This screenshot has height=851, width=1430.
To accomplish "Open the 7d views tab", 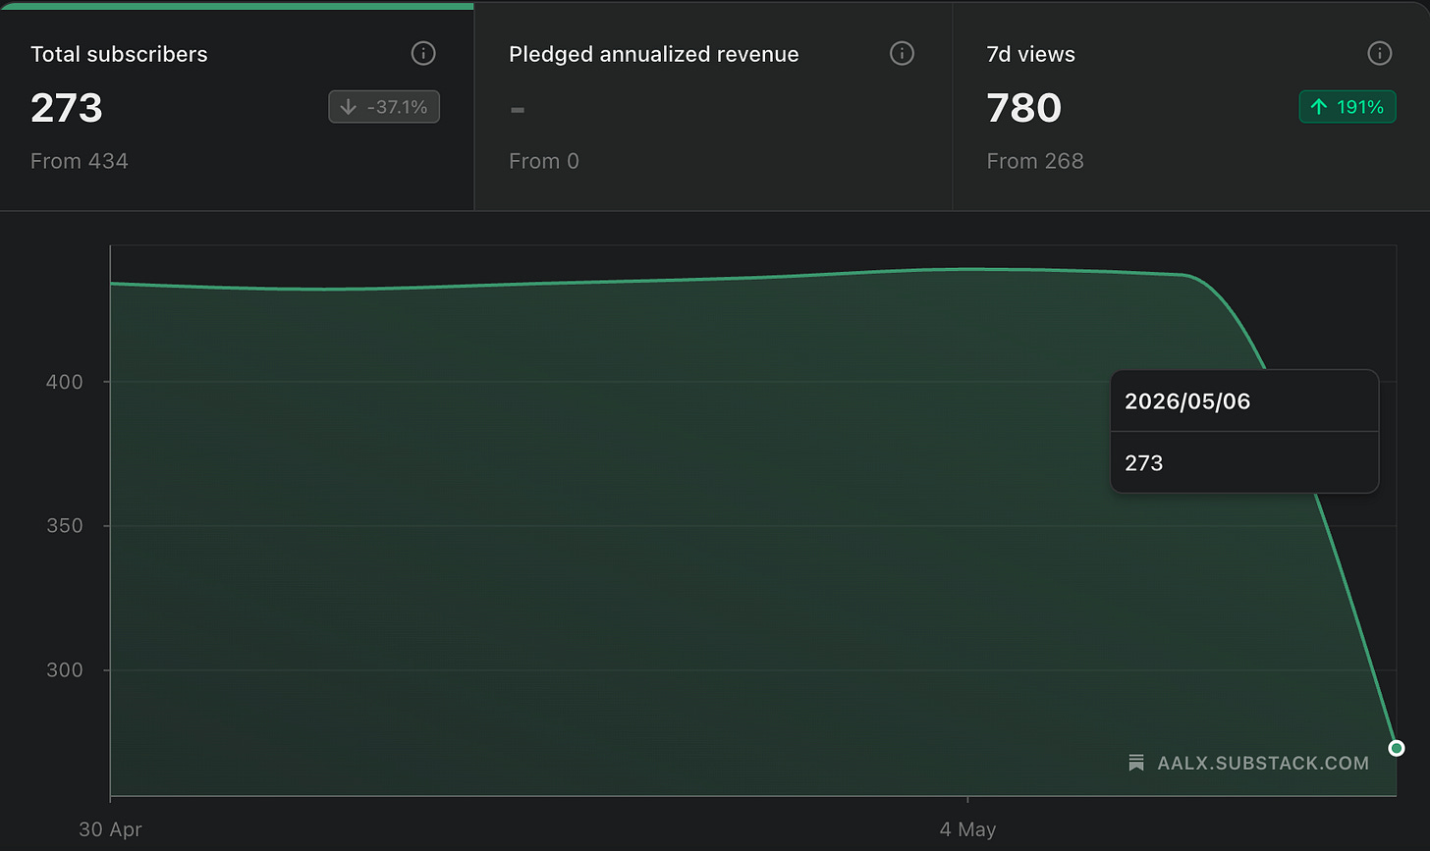I will click(x=1191, y=106).
